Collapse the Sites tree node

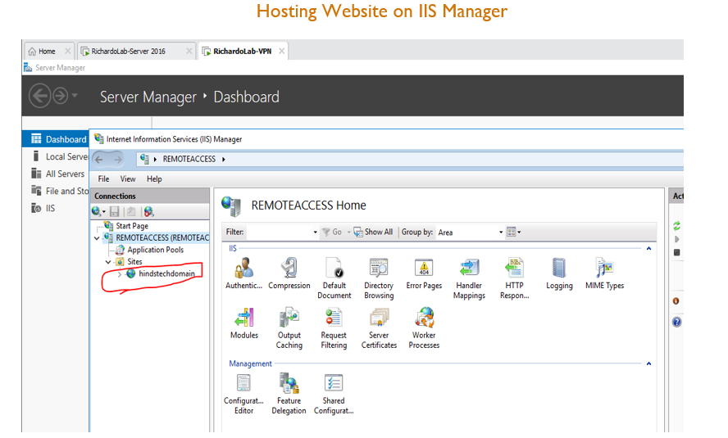(x=108, y=262)
